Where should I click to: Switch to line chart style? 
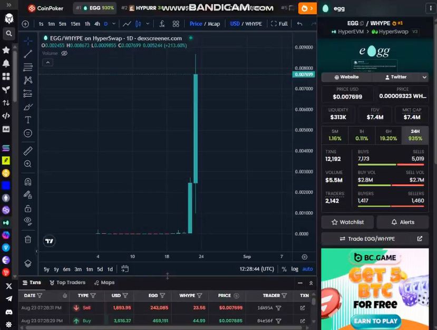pyautogui.click(x=127, y=24)
